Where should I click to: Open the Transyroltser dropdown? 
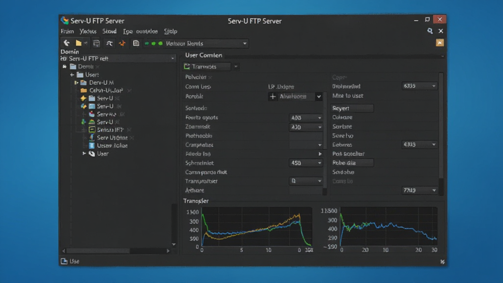point(306,181)
